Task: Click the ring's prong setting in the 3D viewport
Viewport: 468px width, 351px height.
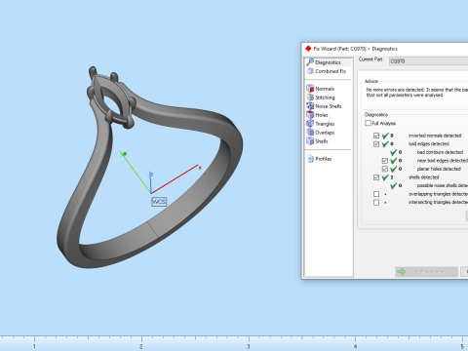Action: point(110,97)
